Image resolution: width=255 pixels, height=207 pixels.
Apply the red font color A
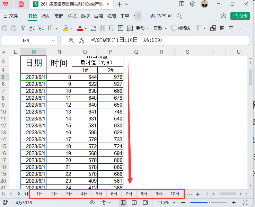(x=80, y=28)
